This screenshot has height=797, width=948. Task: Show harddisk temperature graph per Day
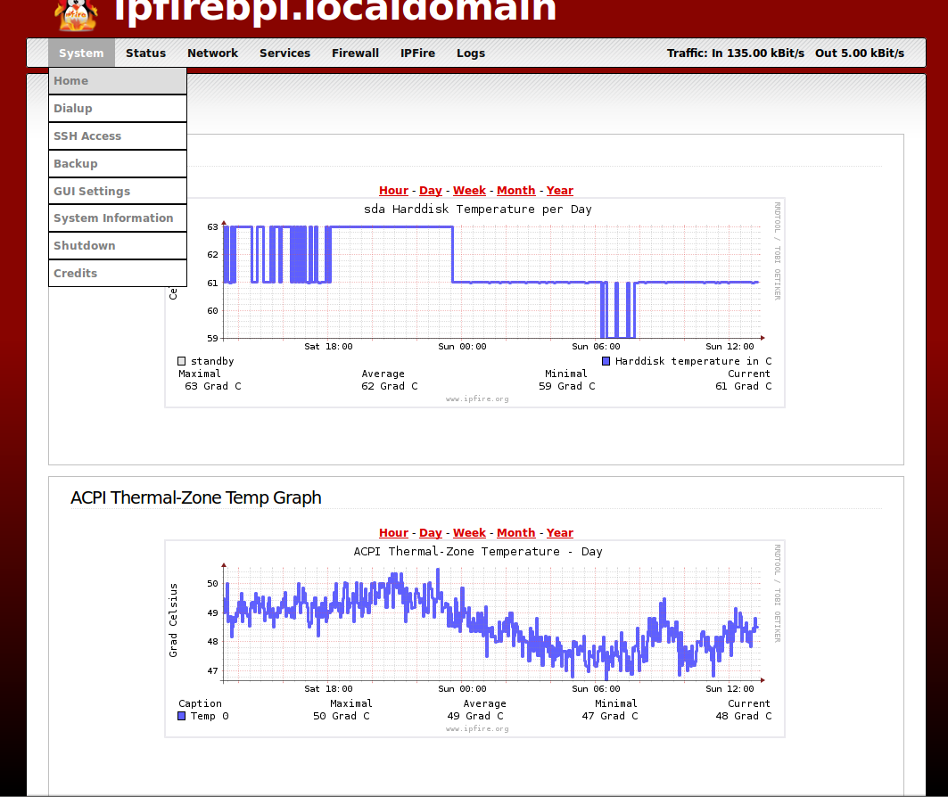point(431,191)
